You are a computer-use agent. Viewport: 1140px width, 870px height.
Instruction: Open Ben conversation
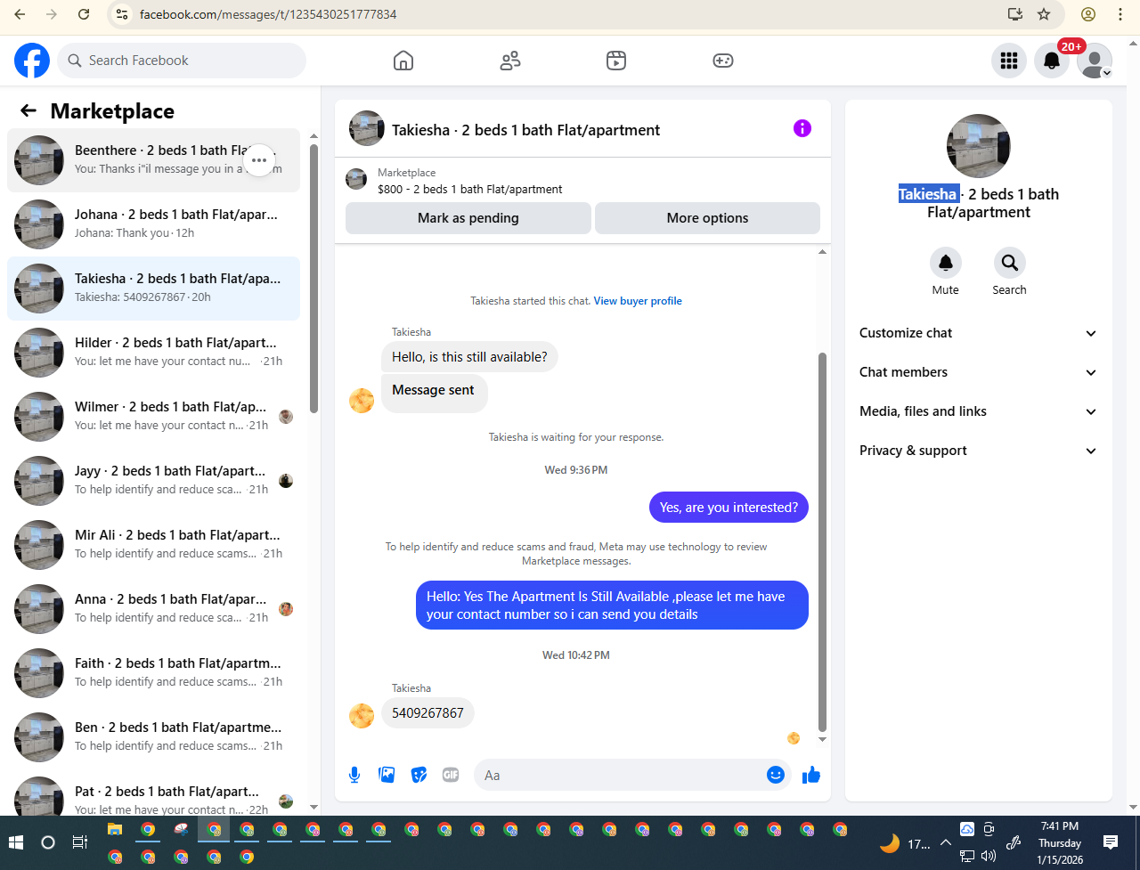(153, 737)
